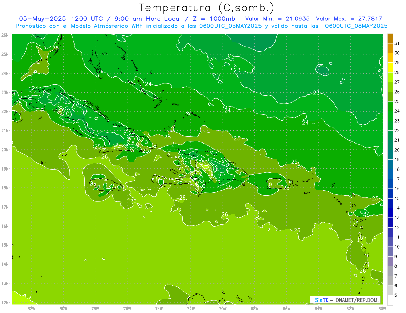
Task: Click the "18N" latitude axis label
Action: [x=5, y=188]
